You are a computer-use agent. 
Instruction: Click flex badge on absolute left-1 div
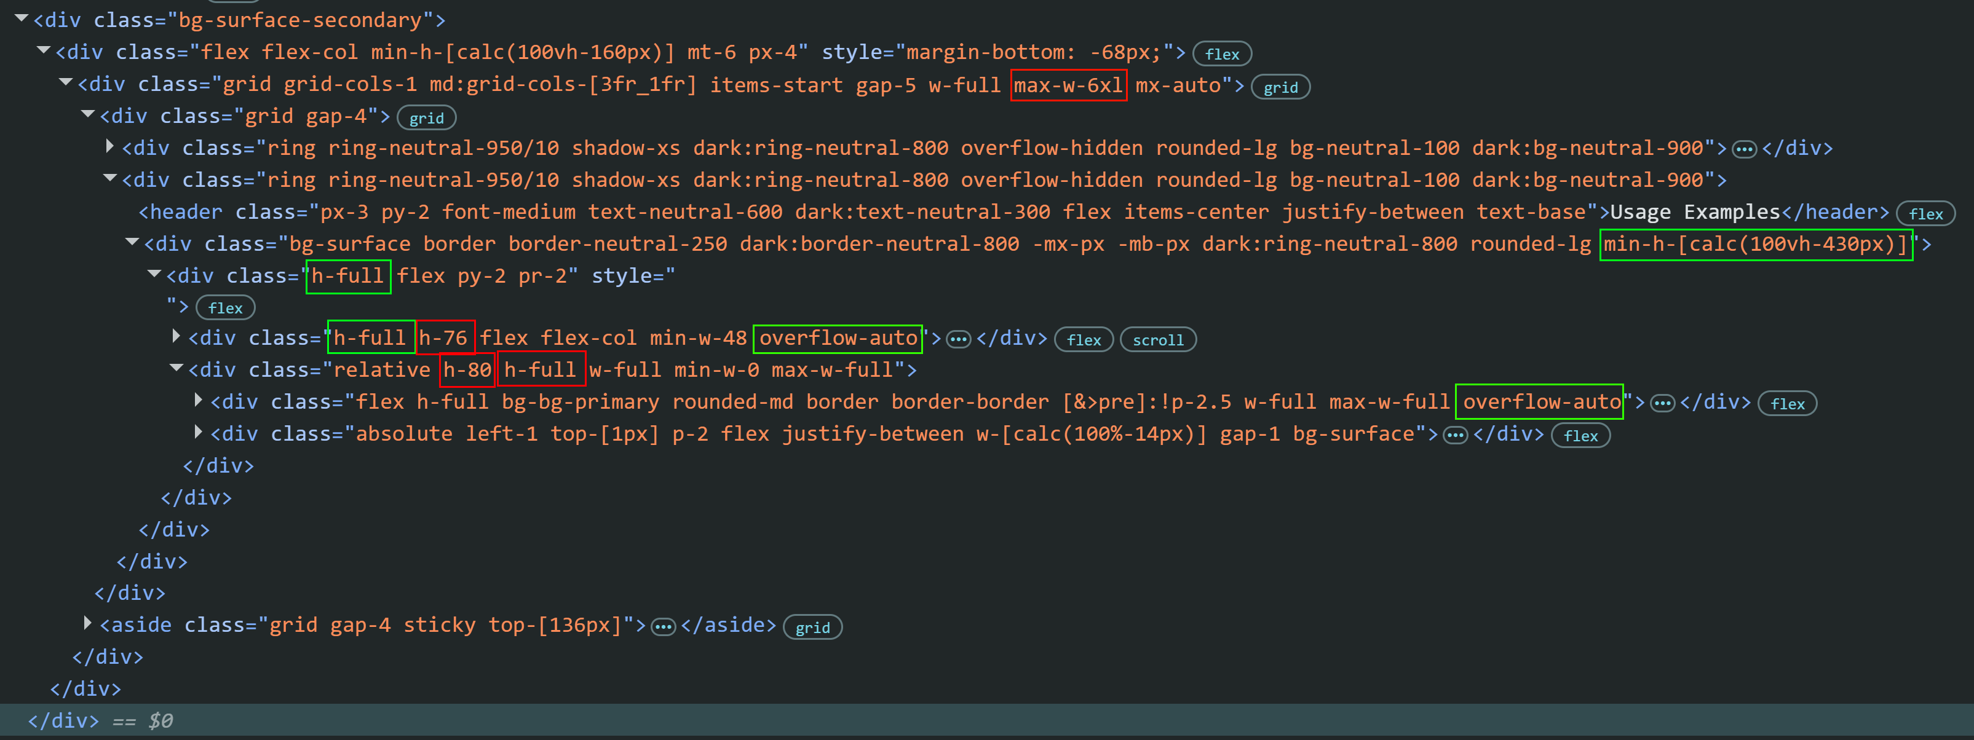(x=1580, y=436)
